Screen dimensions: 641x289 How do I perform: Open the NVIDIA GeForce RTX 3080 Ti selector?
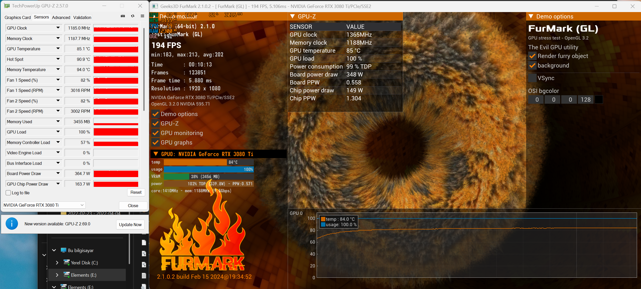[44, 205]
